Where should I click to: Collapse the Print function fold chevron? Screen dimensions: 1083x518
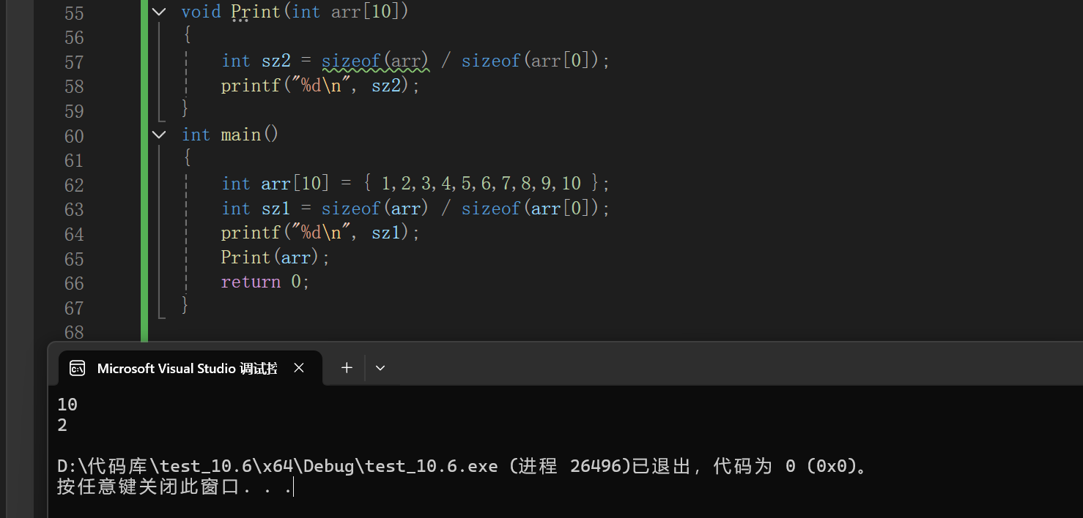pos(159,12)
